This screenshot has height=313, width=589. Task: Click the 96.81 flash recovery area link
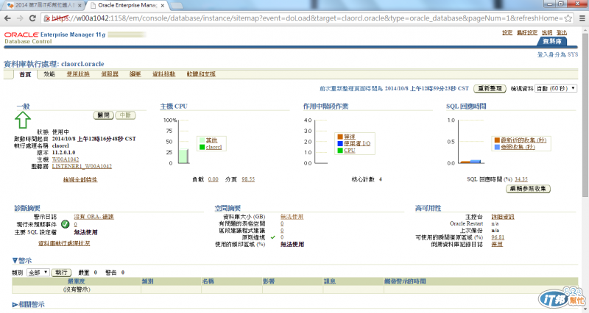click(x=498, y=237)
